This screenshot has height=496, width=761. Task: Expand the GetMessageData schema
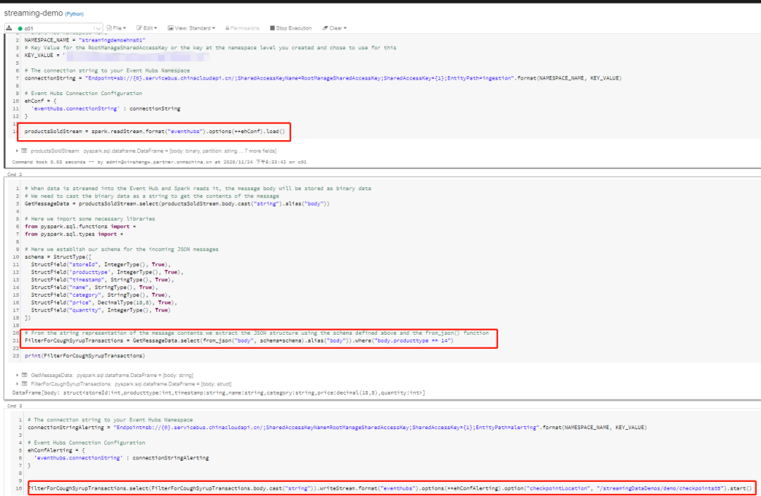pos(17,375)
